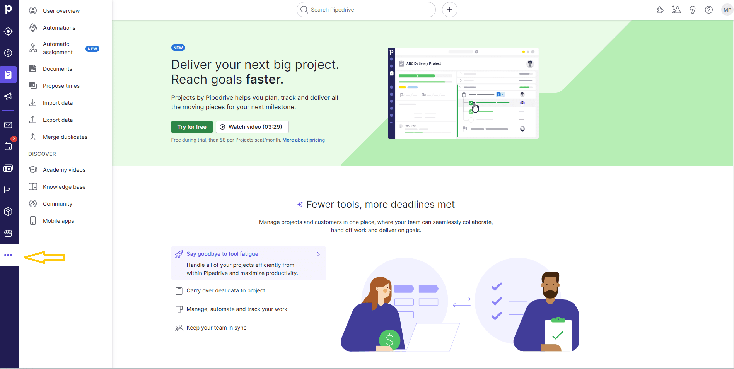Open Projects clipboard icon in sidebar

pyautogui.click(x=8, y=75)
